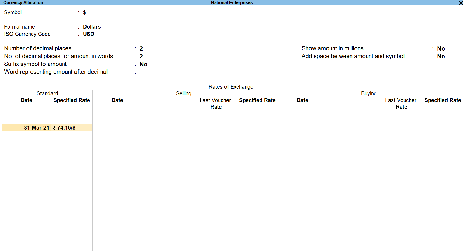Screen dimensions: 463x251
Task: Click Date header under Standard
Action: [x=26, y=100]
